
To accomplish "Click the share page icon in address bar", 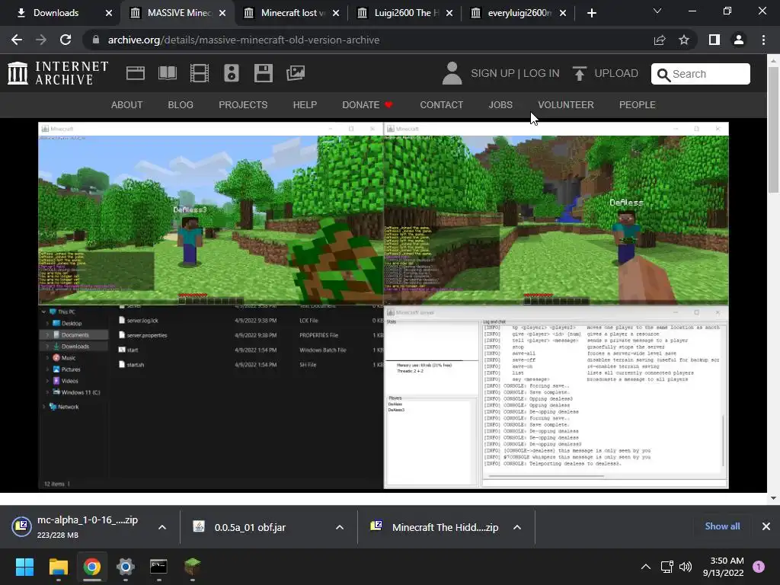I will point(660,40).
